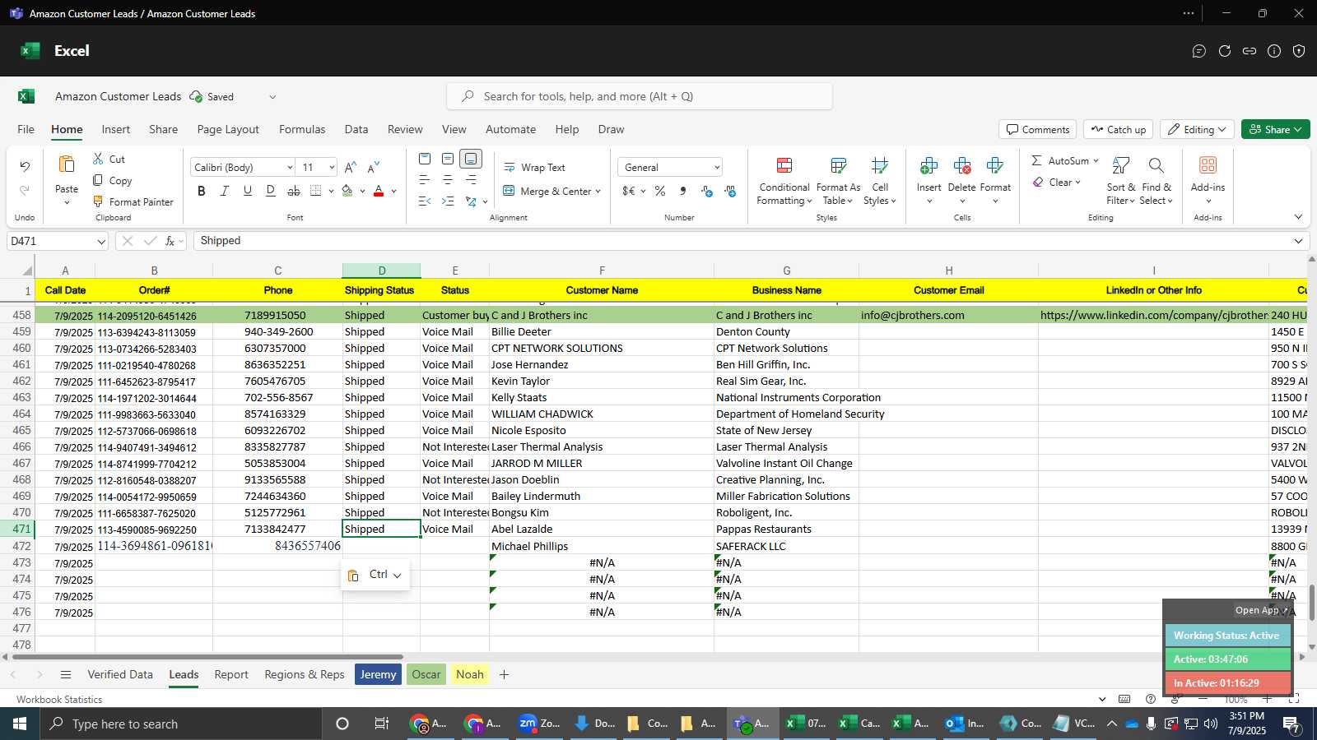Open the Editing mode dropdown
Screen dimensions: 1317x740
[1197, 129]
